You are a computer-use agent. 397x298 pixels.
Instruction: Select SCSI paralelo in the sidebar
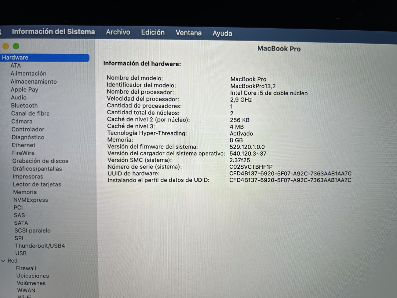click(x=32, y=230)
